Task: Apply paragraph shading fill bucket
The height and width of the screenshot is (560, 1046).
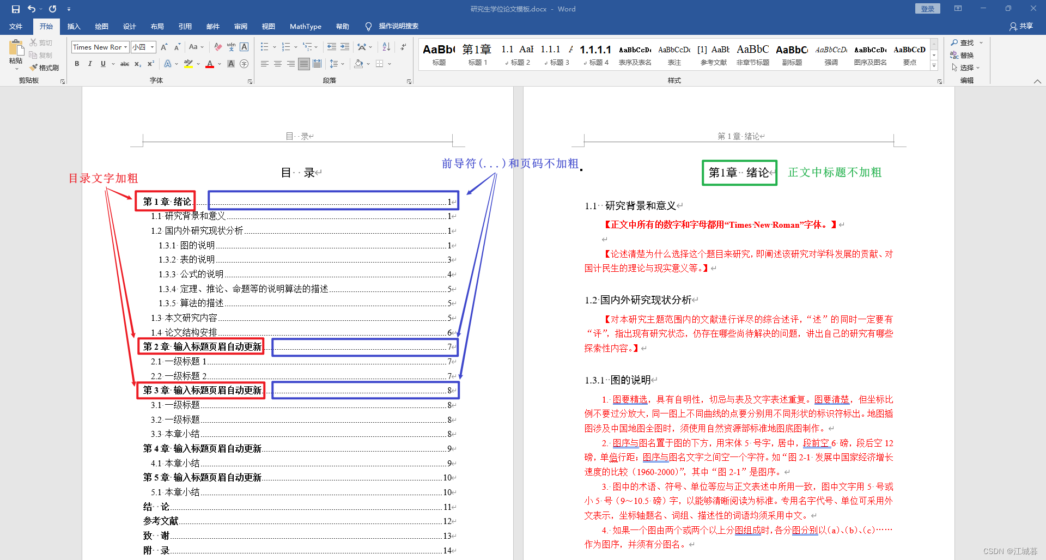Action: click(x=358, y=64)
